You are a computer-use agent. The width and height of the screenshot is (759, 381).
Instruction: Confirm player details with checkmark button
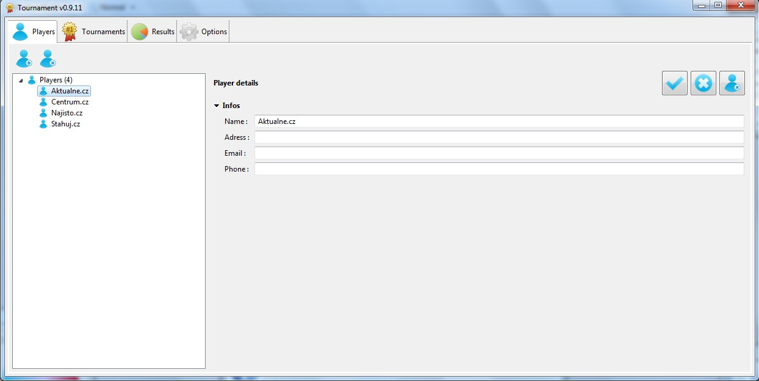(674, 83)
